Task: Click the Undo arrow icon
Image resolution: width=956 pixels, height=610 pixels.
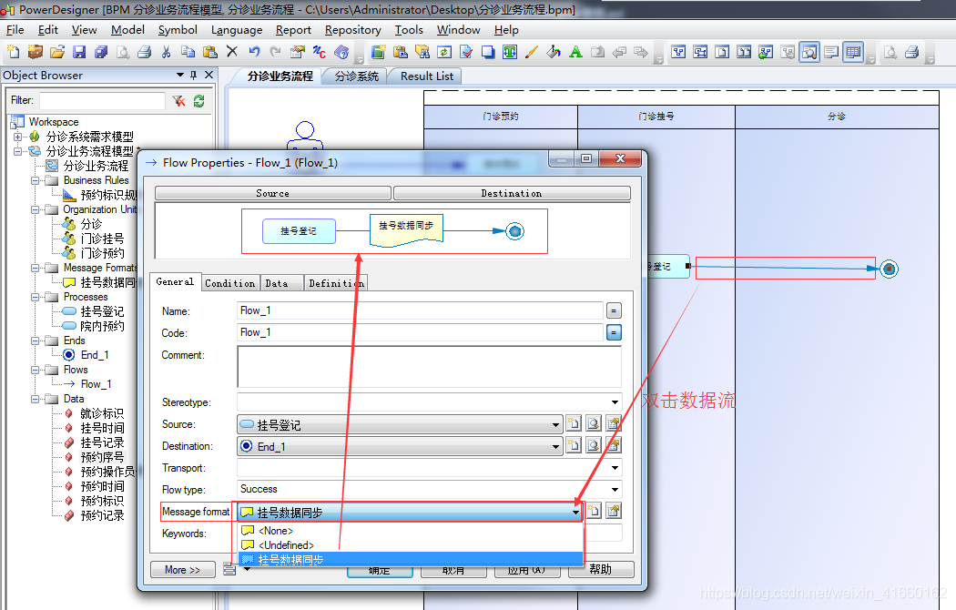Action: (x=254, y=52)
